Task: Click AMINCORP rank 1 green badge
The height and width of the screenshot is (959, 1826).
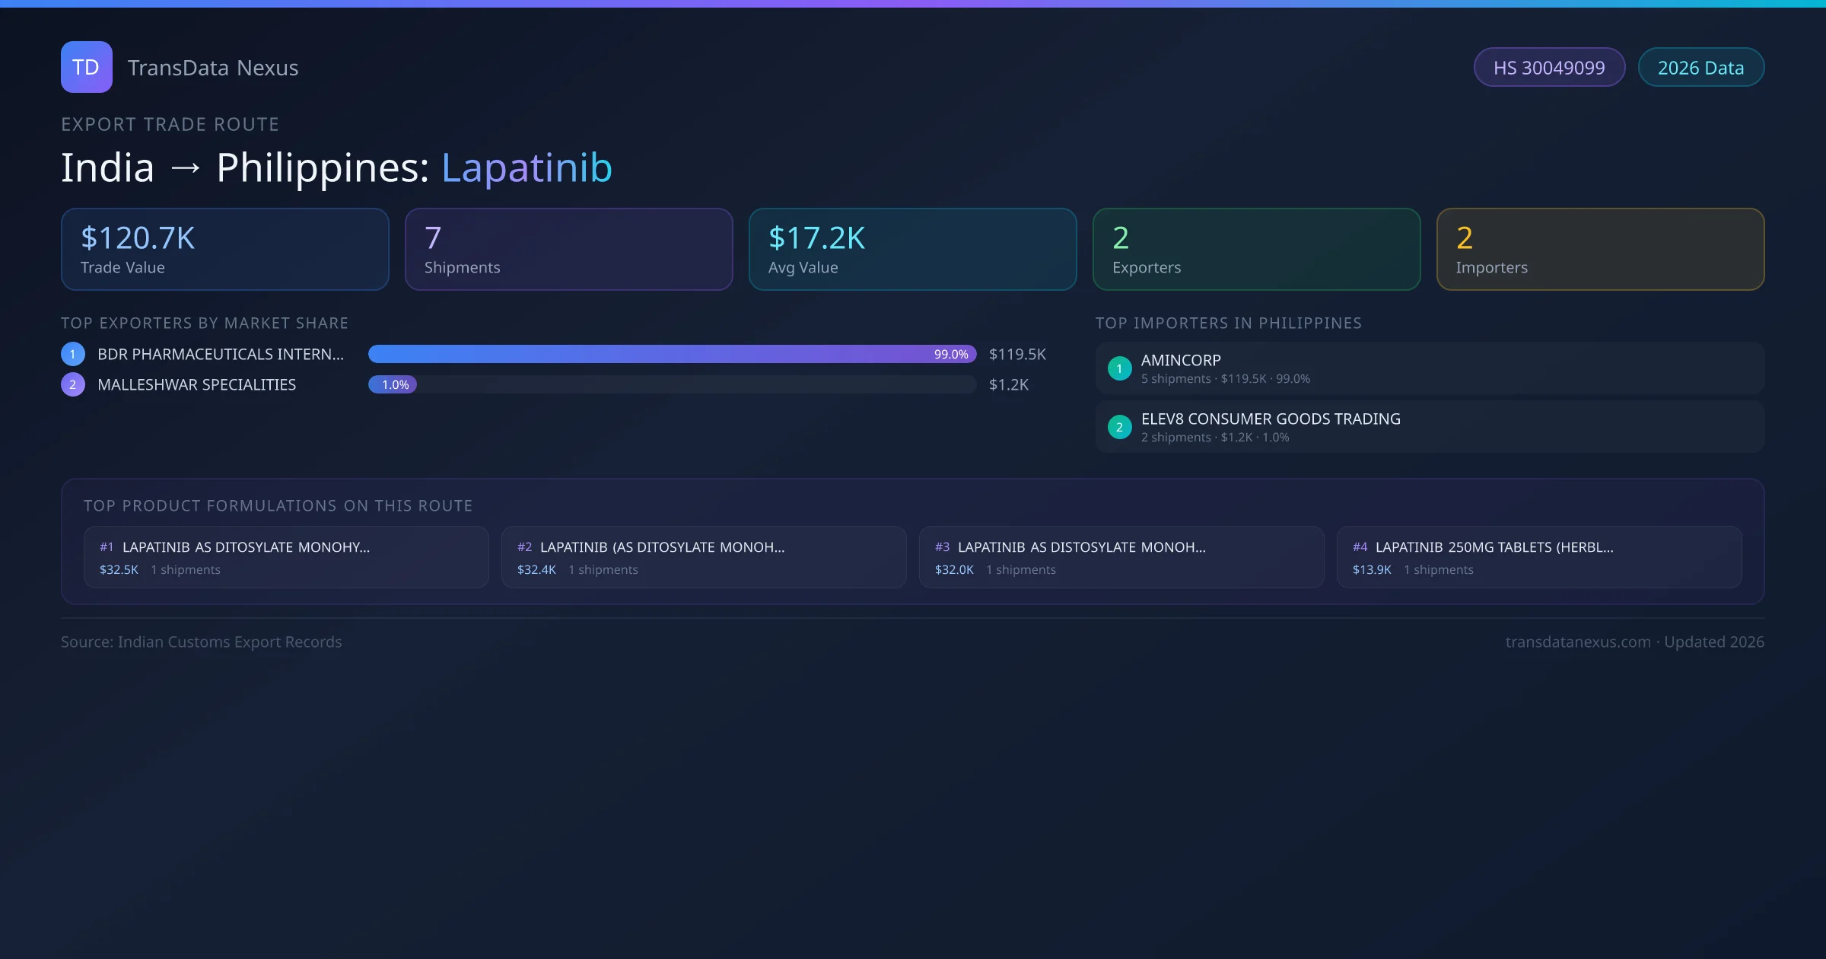Action: click(x=1119, y=368)
